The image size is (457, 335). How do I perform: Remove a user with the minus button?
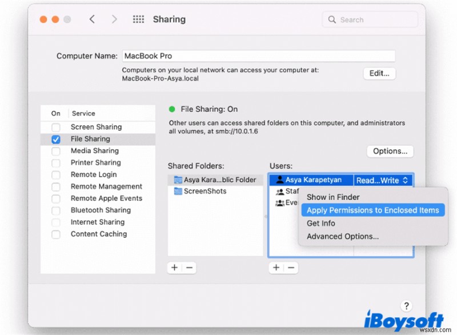[x=291, y=268]
